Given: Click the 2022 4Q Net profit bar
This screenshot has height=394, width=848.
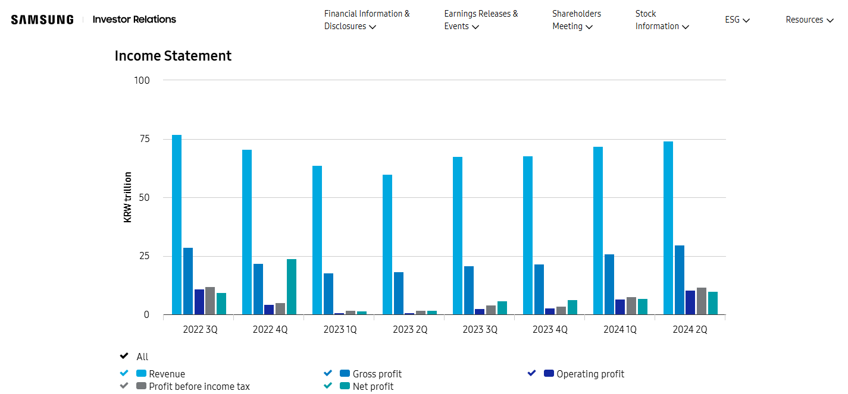Looking at the screenshot, I should point(292,286).
